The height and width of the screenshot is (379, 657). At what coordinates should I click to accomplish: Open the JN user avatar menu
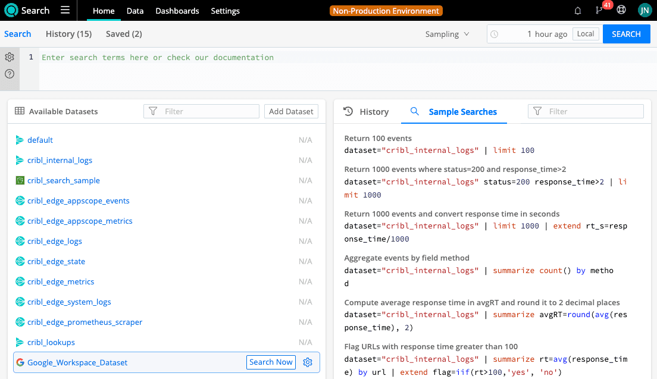644,11
